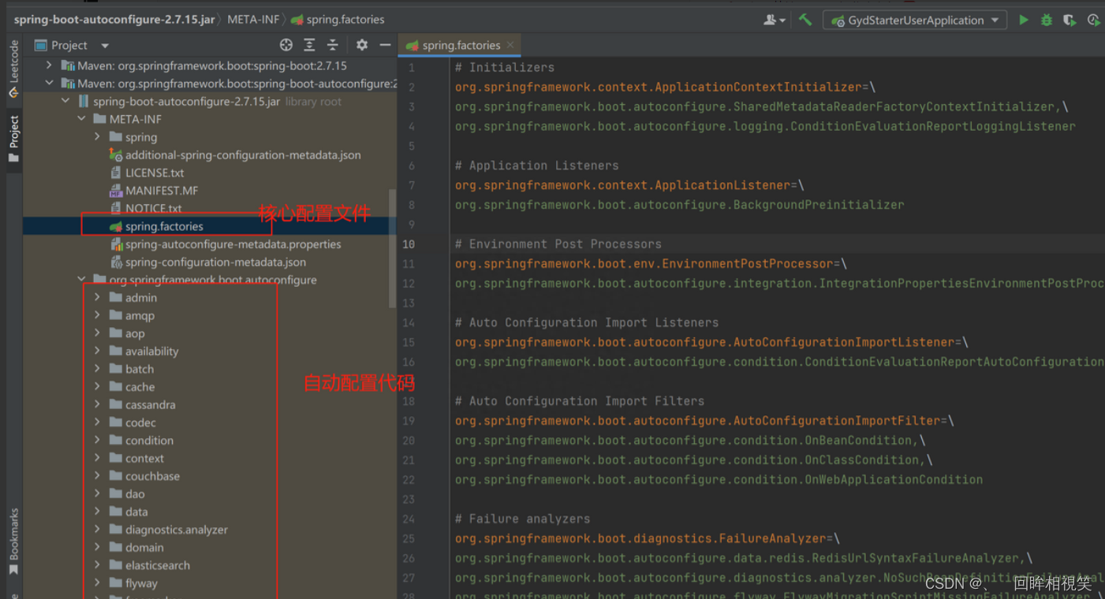
Task: Click the Run application icon
Action: tap(1023, 20)
